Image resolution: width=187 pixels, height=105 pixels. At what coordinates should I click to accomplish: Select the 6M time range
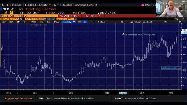(26, 22)
